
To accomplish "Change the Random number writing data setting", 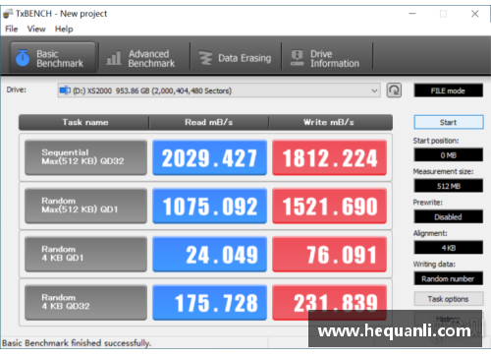I will (x=448, y=278).
